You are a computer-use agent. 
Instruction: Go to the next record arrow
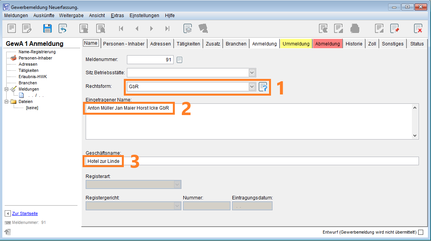click(x=151, y=28)
